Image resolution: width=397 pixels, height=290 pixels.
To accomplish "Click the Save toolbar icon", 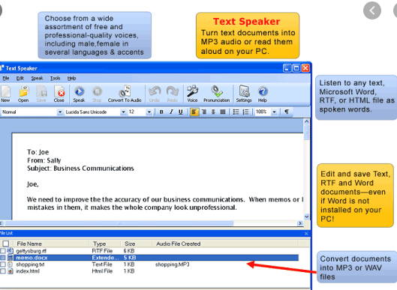I will 41,94.
